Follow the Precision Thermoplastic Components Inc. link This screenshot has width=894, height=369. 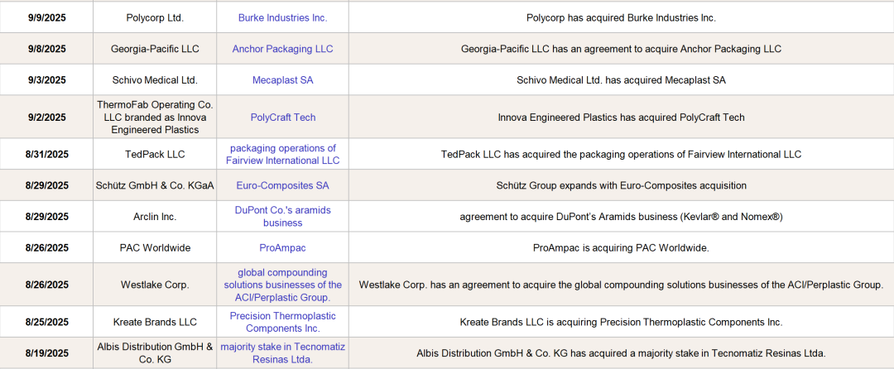[x=282, y=322]
